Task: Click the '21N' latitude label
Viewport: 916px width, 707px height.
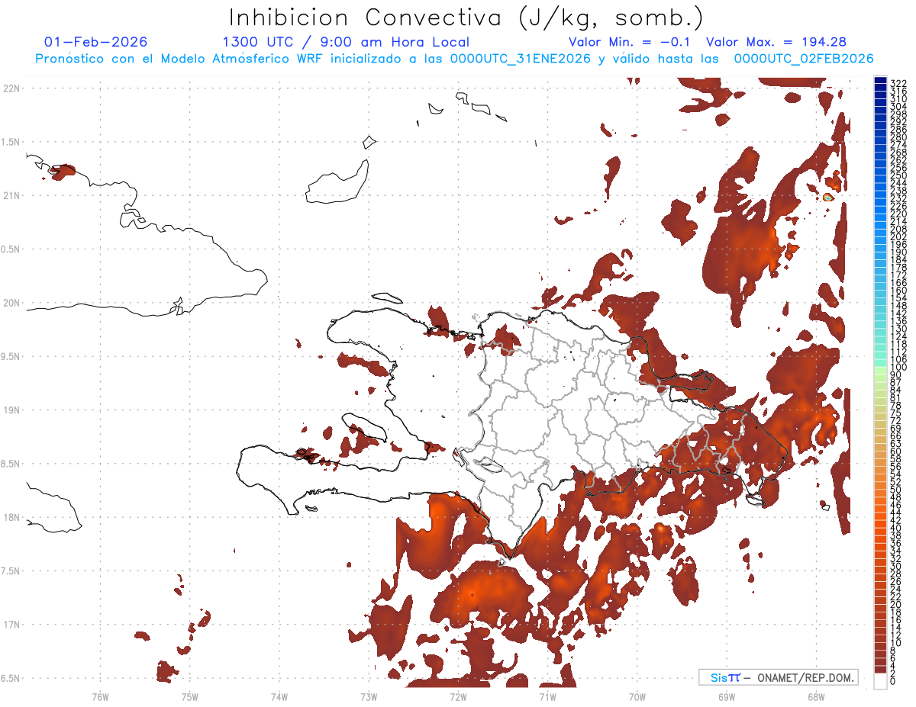Action: click(11, 195)
